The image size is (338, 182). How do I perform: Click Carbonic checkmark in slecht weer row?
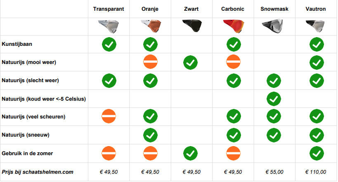(x=234, y=80)
